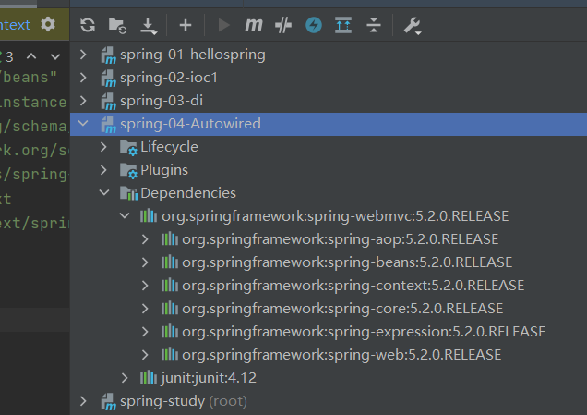This screenshot has width=587, height=415.
Task: Click spring-expression library icon
Action: coord(170,332)
